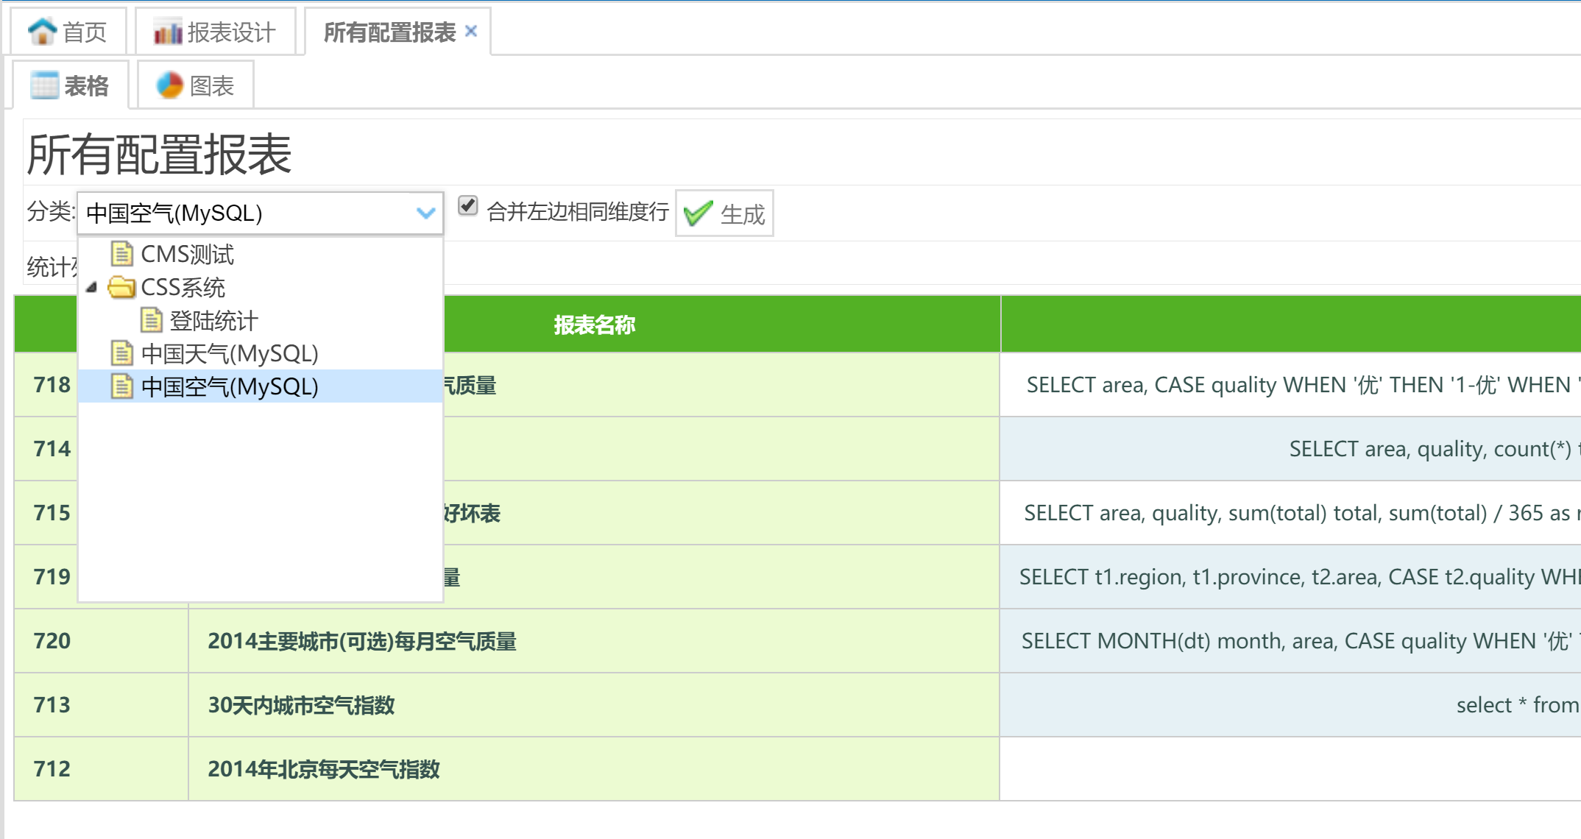
Task: Click the pie chart icon on the 图表 tab
Action: click(169, 85)
